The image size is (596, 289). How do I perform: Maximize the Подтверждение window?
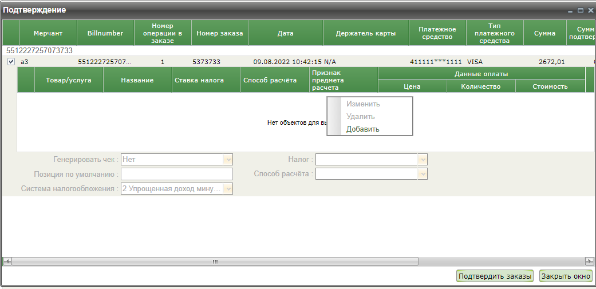point(580,10)
